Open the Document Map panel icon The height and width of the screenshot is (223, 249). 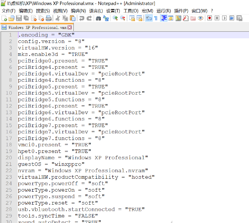tap(178, 18)
